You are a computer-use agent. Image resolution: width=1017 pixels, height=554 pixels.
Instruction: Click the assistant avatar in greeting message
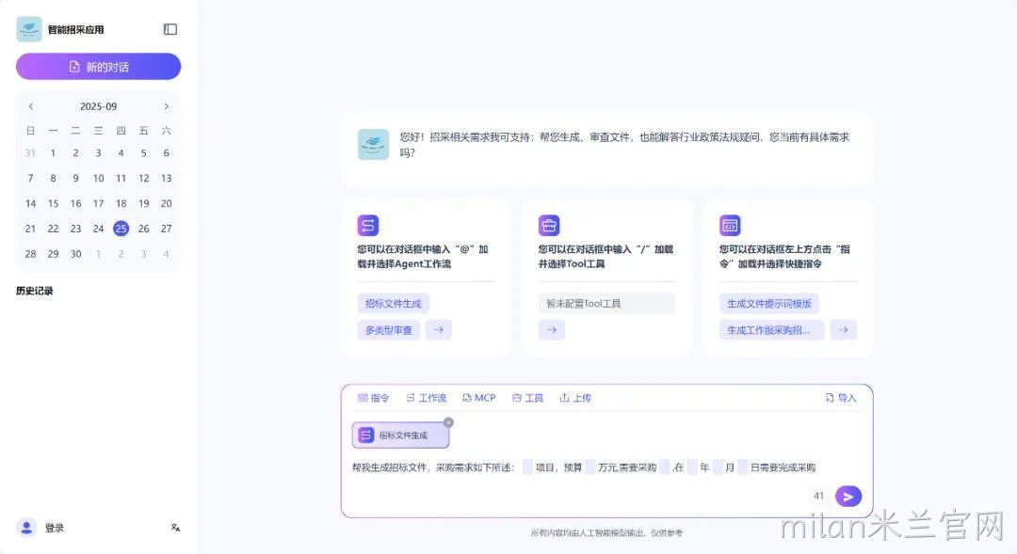[374, 145]
